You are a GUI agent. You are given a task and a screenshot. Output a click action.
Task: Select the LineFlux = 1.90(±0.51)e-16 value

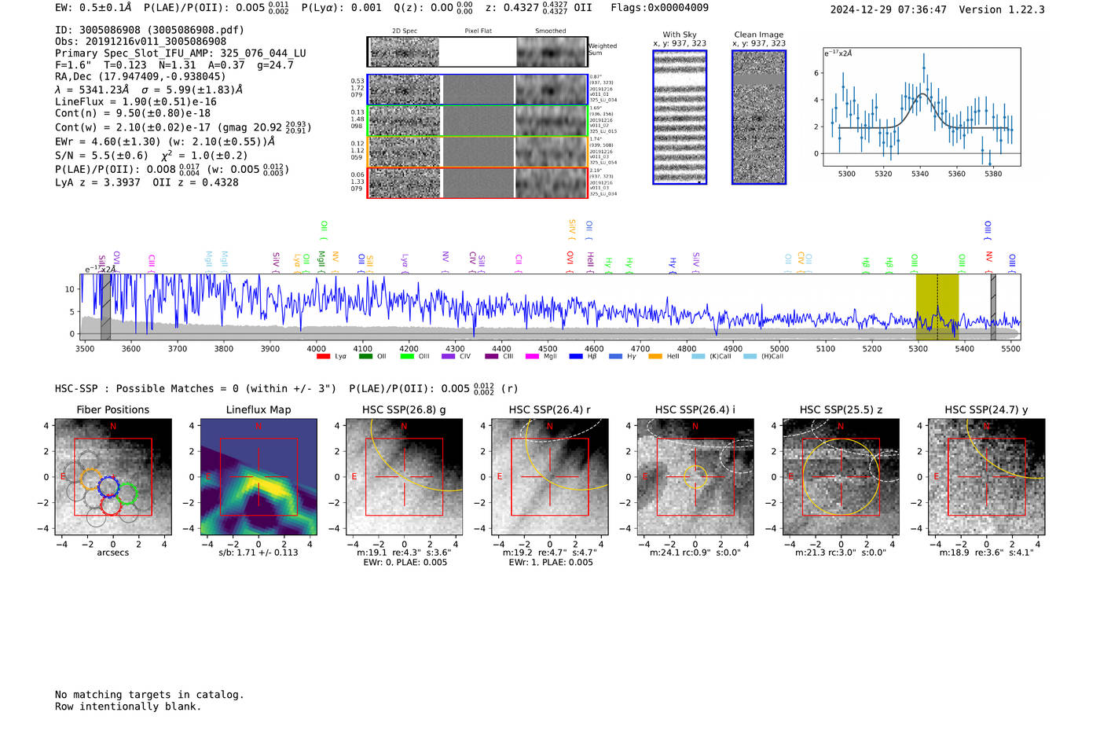(x=136, y=101)
